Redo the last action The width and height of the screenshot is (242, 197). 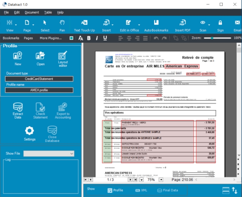(x=164, y=38)
